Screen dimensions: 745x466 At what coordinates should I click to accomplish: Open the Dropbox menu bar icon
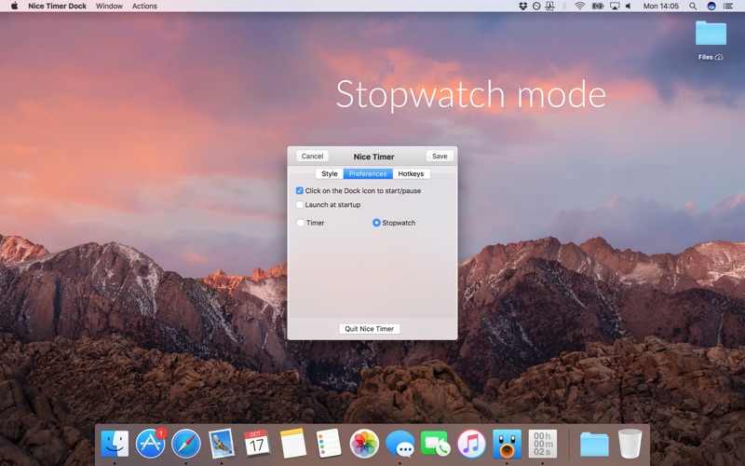click(x=523, y=7)
